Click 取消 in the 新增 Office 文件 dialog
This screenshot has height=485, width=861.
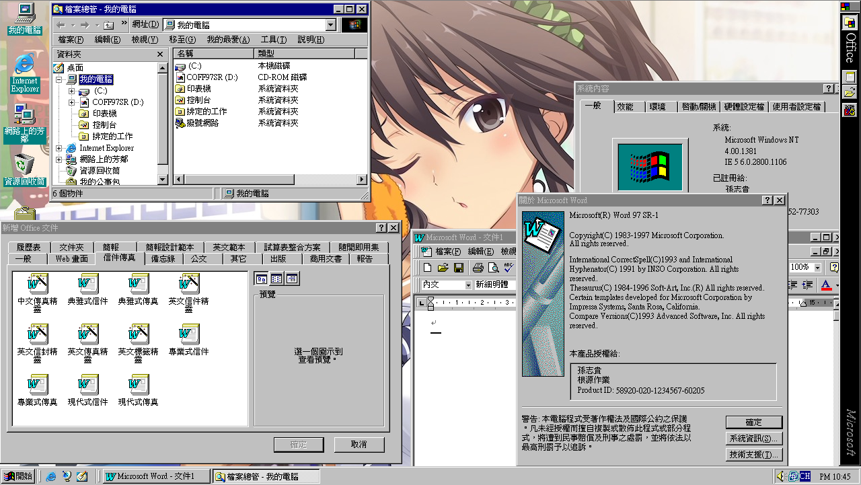point(359,445)
